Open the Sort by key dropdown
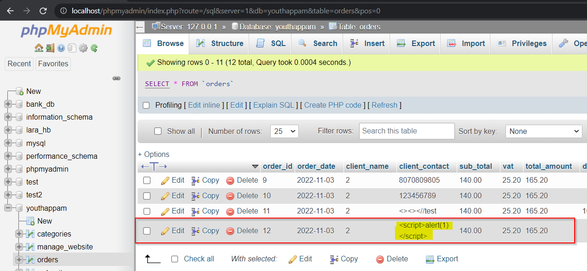The height and width of the screenshot is (271, 587). click(x=544, y=131)
